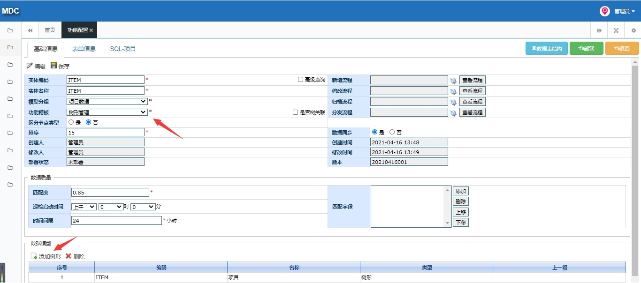Click the green 部署 button

pyautogui.click(x=587, y=48)
